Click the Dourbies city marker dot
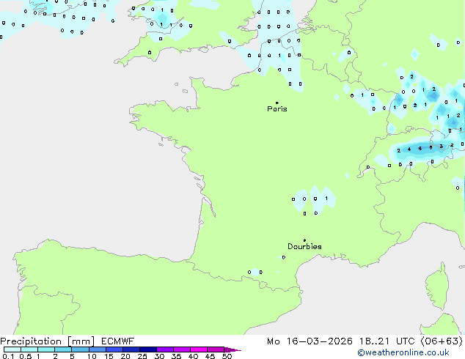465x359 pixels. [304, 240]
